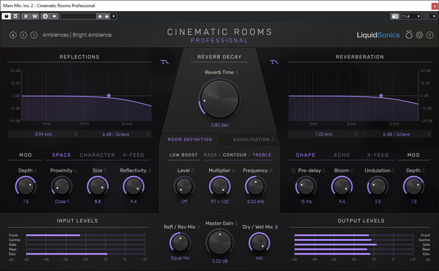The height and width of the screenshot is (271, 439).
Task: Click the help question mark icon
Action: click(430, 35)
